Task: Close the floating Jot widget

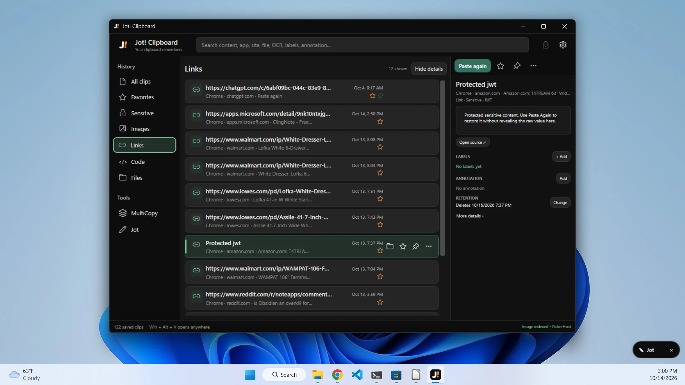Action: 671,350
